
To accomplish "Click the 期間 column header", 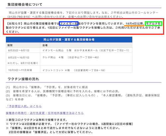I will tap(23, 45).
